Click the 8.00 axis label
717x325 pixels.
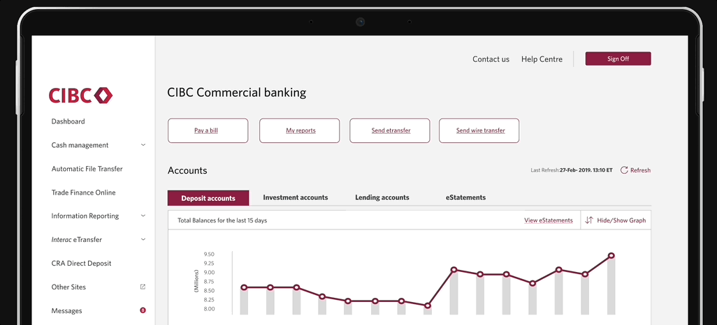pos(209,309)
